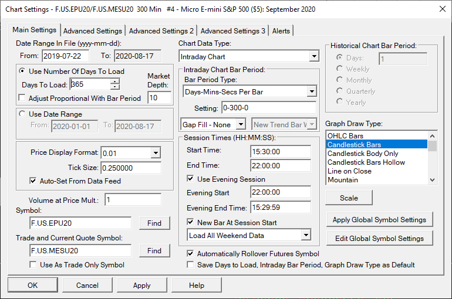Click Graph Draw Type list scroll-up arrow

click(x=432, y=136)
